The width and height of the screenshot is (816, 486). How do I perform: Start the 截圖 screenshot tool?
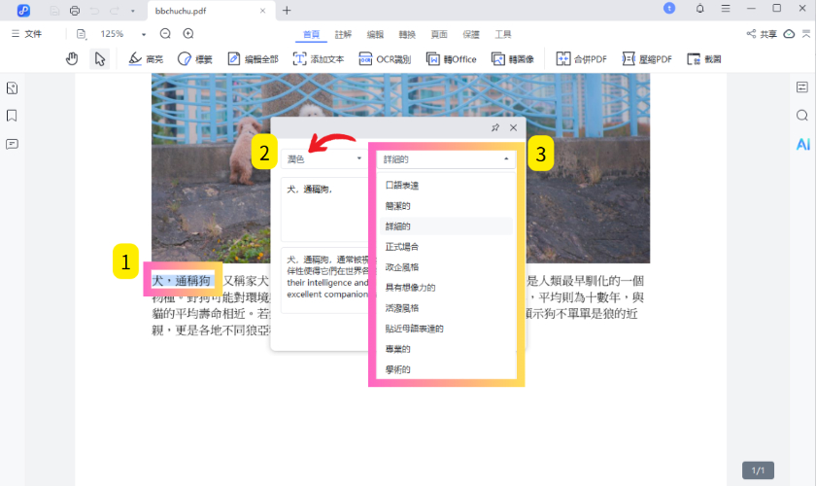tap(704, 59)
